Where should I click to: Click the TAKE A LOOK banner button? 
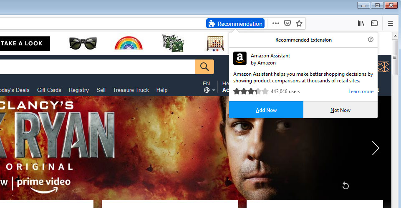25,43
